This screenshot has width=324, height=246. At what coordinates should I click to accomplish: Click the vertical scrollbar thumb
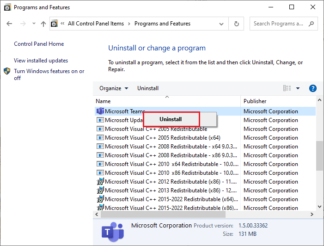coord(319,156)
